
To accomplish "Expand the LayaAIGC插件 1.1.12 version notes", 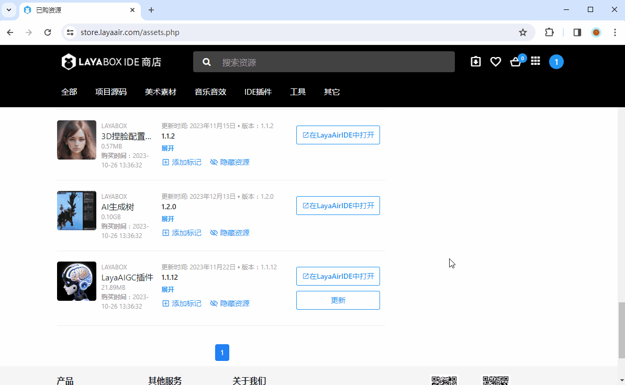I will (x=168, y=290).
